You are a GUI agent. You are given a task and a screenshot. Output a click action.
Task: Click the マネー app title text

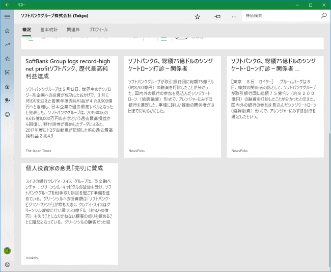pos(21,5)
